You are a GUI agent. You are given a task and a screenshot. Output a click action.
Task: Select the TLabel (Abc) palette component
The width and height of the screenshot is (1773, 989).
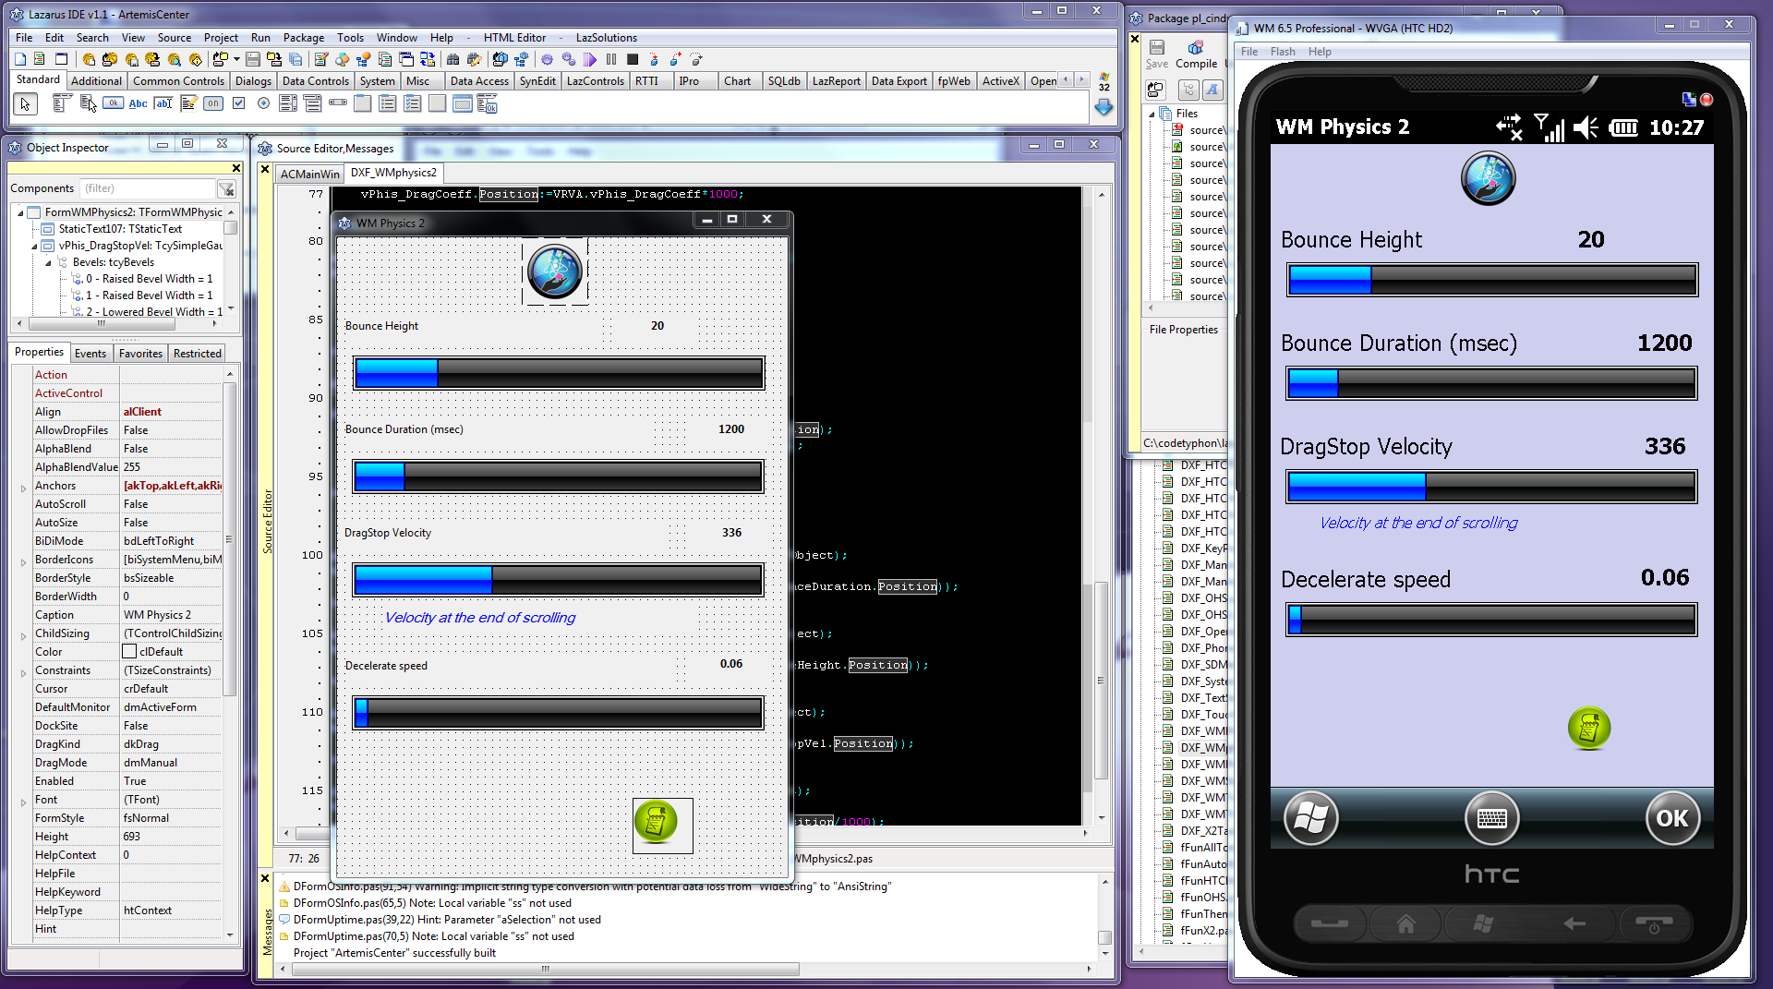click(x=138, y=103)
